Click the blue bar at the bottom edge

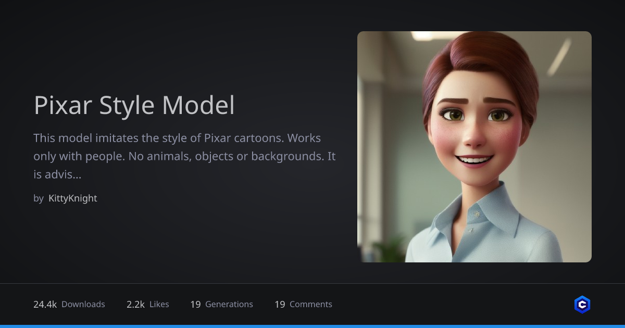tap(312, 326)
